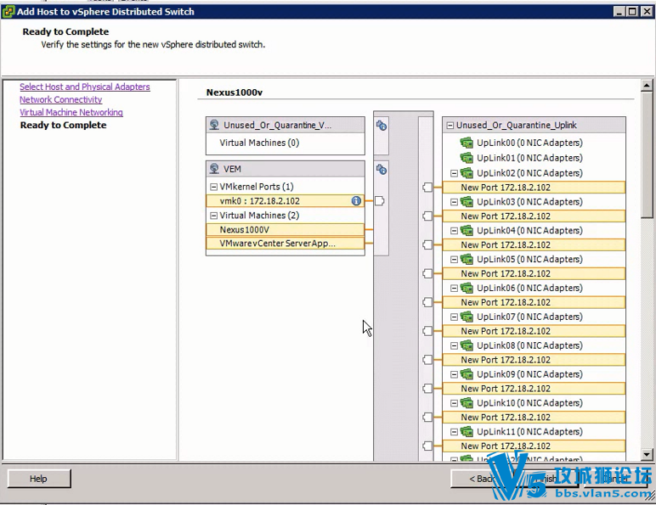The width and height of the screenshot is (656, 505).
Task: Click the VEM port group network icon
Action: pos(214,169)
